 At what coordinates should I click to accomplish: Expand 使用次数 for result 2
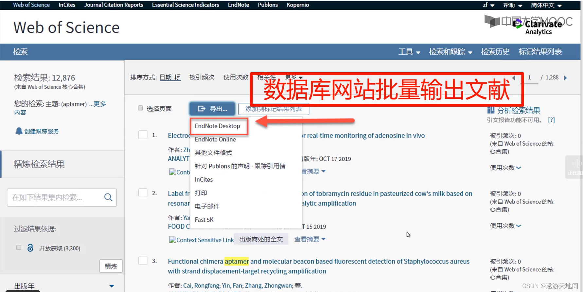(505, 226)
